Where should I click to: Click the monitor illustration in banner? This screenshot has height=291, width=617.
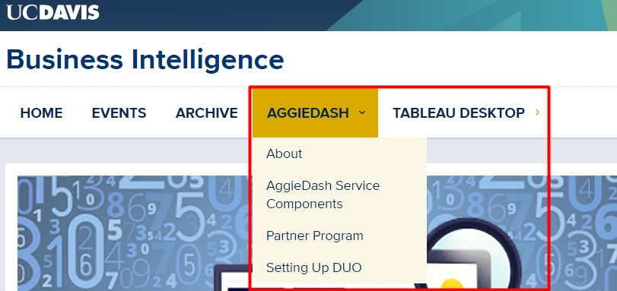[236, 279]
